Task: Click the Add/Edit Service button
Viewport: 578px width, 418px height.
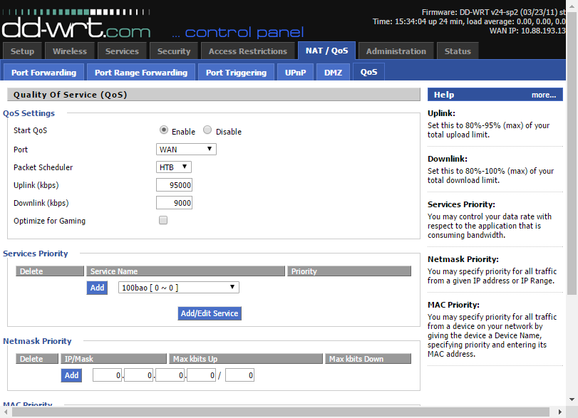Action: click(210, 313)
